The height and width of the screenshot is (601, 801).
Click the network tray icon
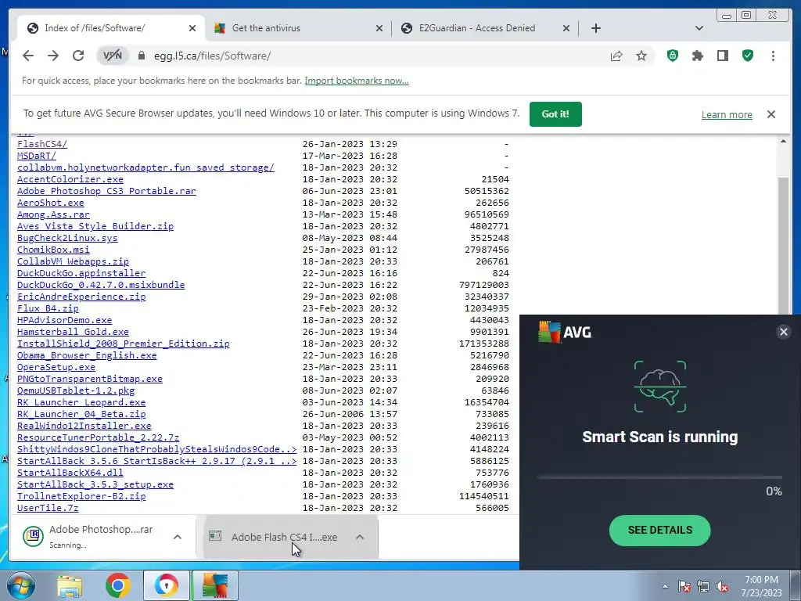point(703,586)
